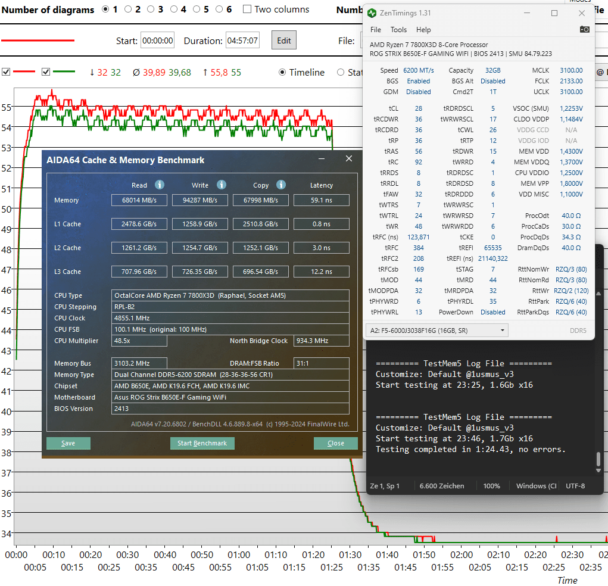Click the 6.600 Zeichen status entry

(442, 486)
